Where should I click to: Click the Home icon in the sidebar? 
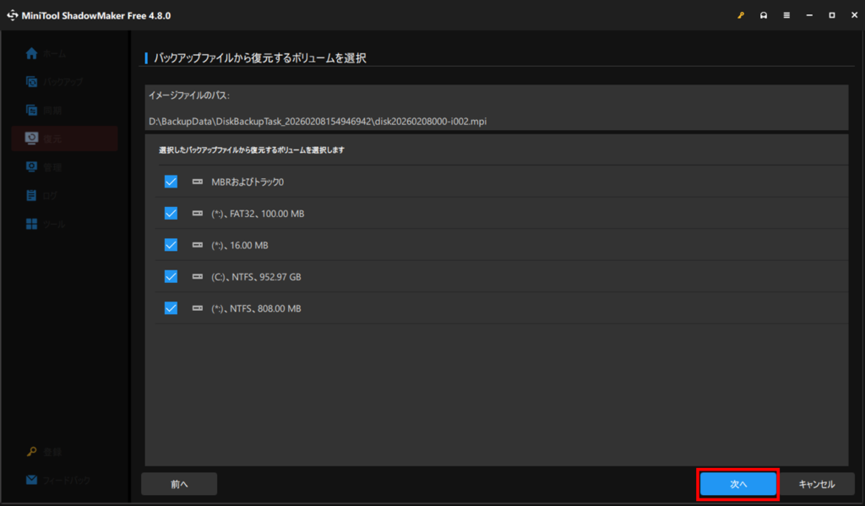pyautogui.click(x=32, y=54)
